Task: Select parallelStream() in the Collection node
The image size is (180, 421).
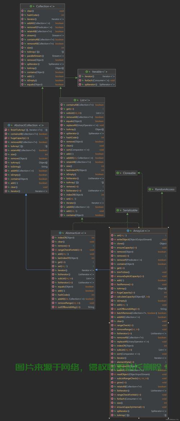Action: tap(42, 56)
